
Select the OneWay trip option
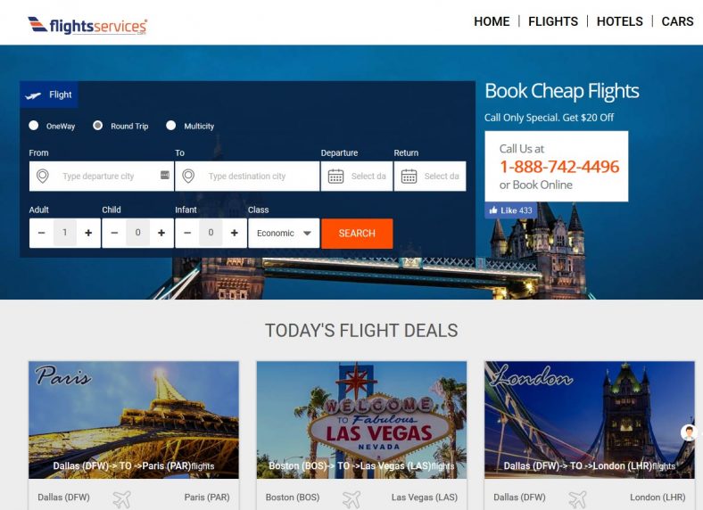pyautogui.click(x=34, y=126)
